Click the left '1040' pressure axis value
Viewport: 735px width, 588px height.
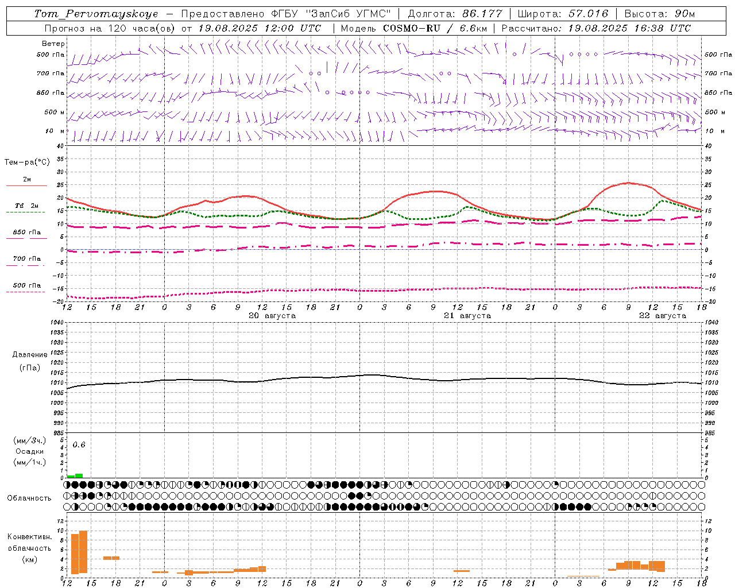point(57,322)
